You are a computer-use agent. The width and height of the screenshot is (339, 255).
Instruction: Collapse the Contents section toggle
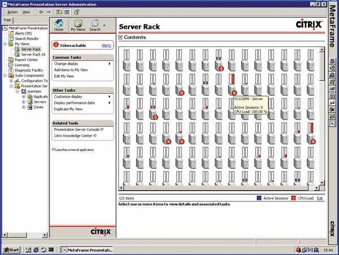point(120,37)
